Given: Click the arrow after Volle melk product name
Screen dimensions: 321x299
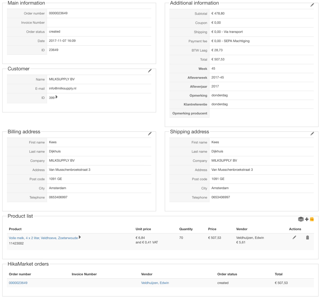Looking at the screenshot, I should (x=80, y=237).
